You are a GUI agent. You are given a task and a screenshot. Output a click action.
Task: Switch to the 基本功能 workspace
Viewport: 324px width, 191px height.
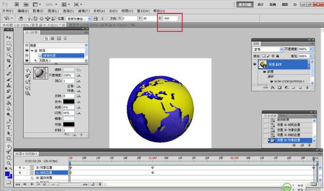click(x=245, y=4)
